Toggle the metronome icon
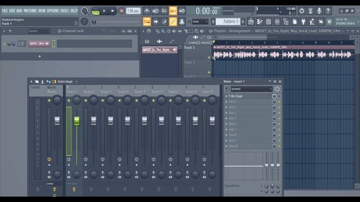The width and height of the screenshot is (360, 202). (147, 11)
